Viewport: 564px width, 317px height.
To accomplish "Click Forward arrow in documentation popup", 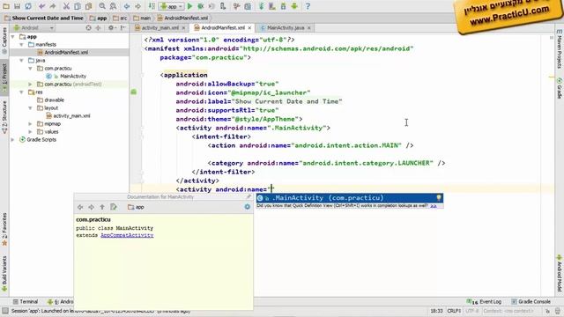I will point(92,207).
